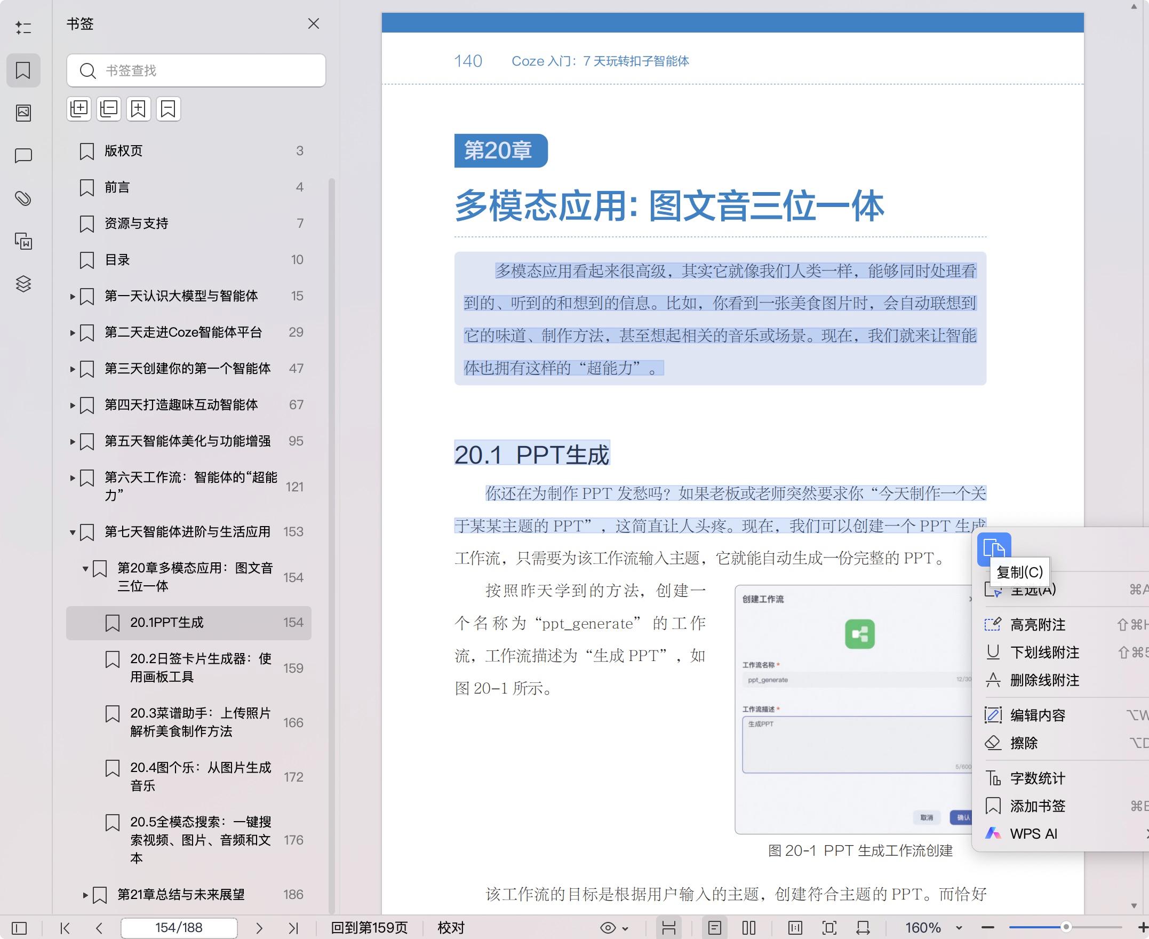Go to previous page
The image size is (1149, 939).
coord(99,928)
